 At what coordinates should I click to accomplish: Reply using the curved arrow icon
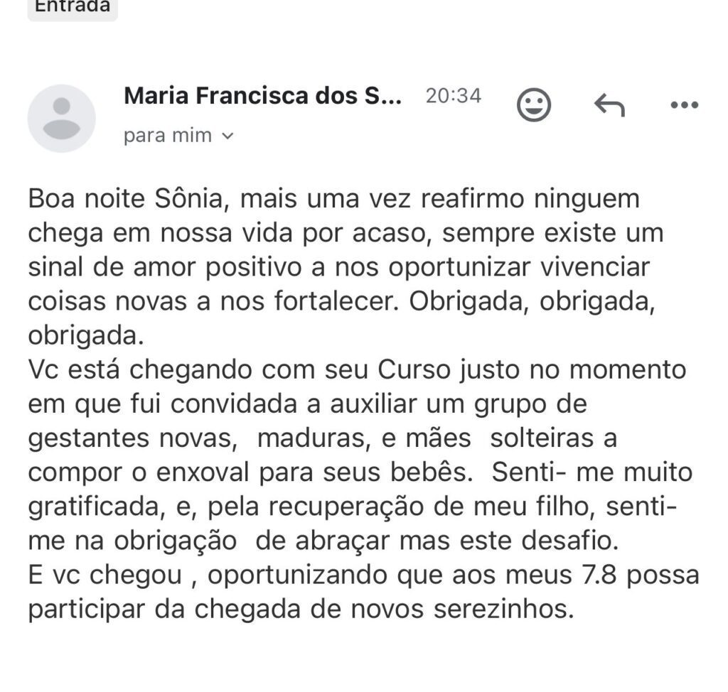pos(609,105)
